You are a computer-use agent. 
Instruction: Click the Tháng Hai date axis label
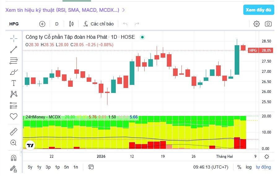[224, 156]
